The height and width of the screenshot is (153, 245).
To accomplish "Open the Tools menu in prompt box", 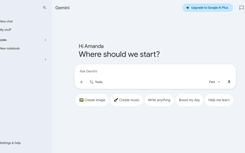I will 96,82.
